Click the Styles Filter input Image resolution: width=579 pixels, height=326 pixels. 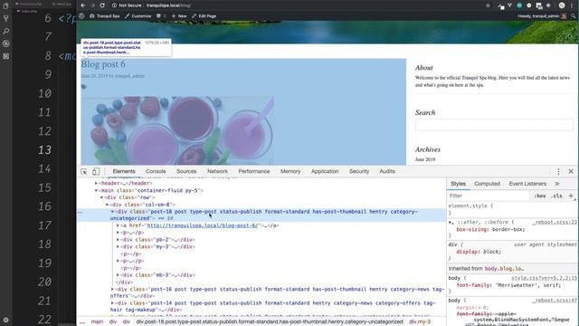pos(489,196)
